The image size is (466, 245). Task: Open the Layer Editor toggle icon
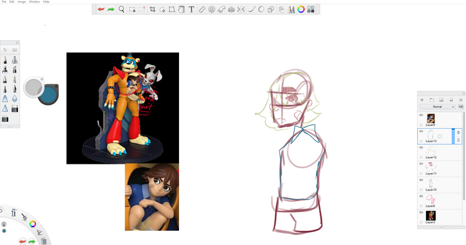(281, 9)
